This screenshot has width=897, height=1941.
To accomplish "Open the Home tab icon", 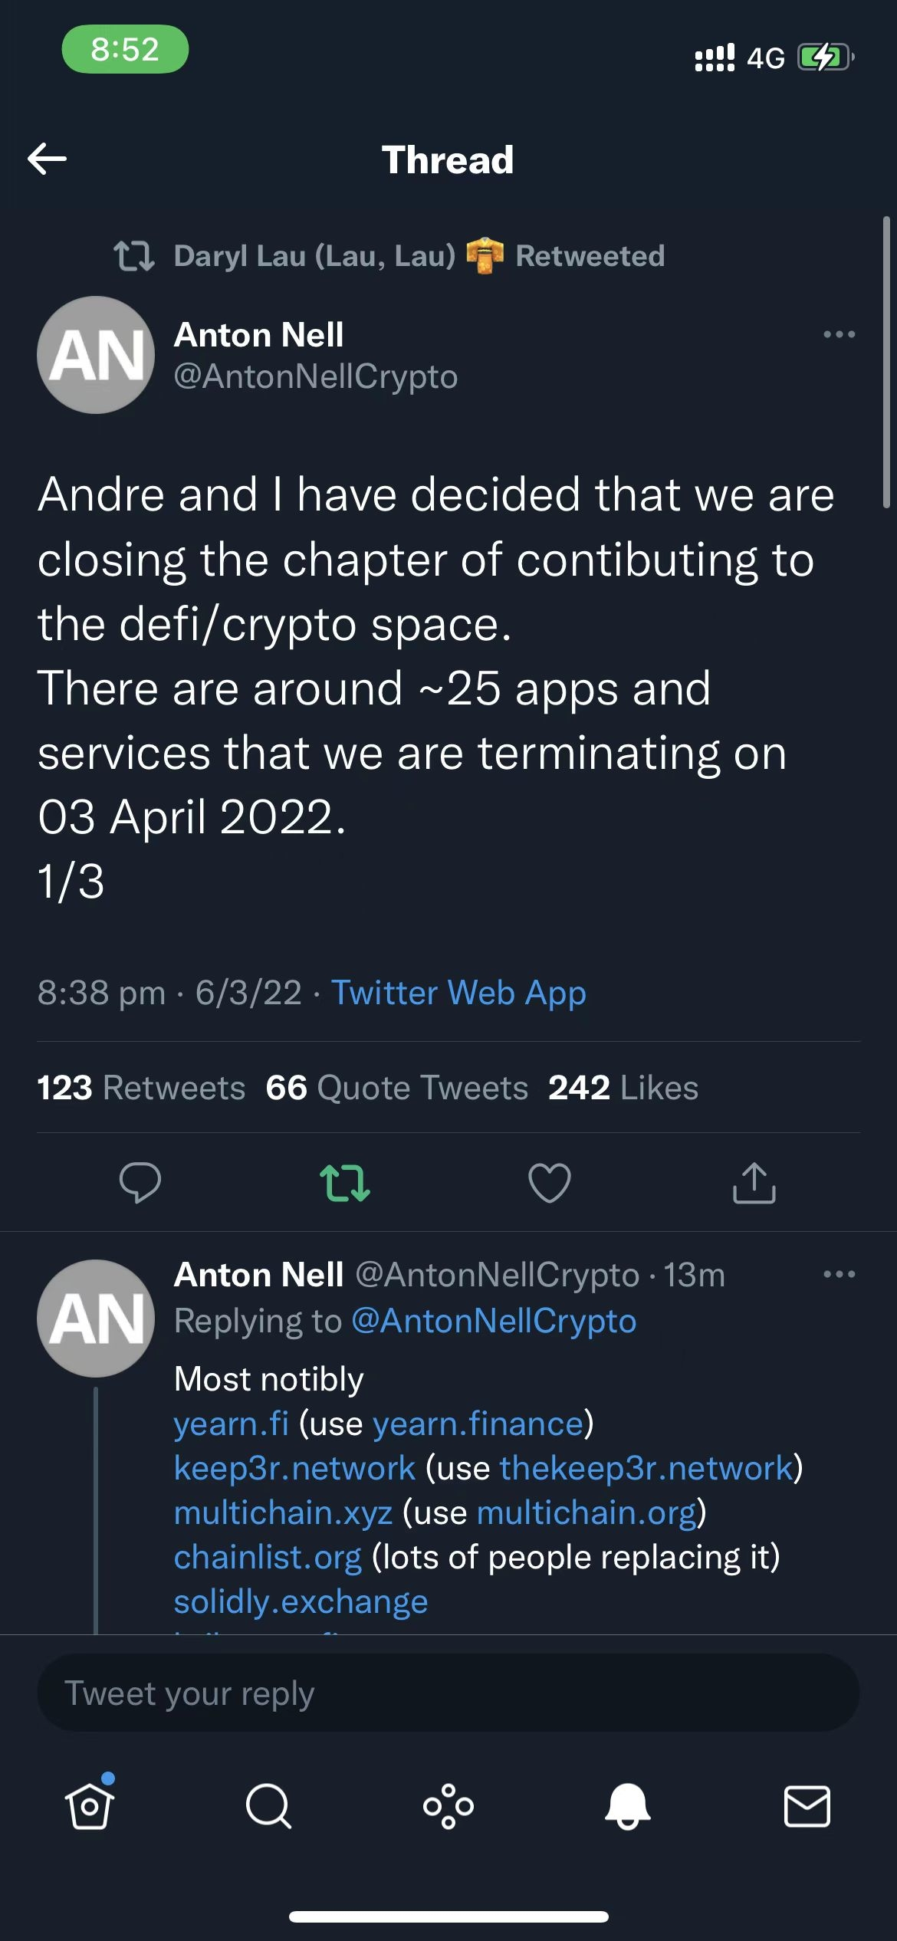I will [90, 1805].
